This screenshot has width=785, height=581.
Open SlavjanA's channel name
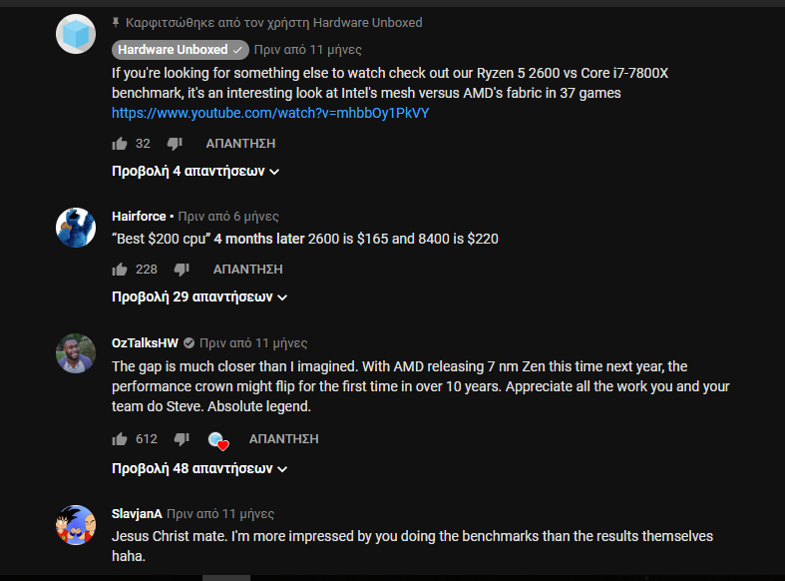137,514
